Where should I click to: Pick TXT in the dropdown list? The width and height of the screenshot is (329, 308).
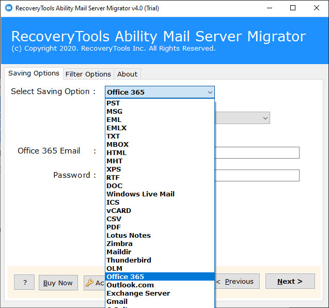(x=160, y=136)
